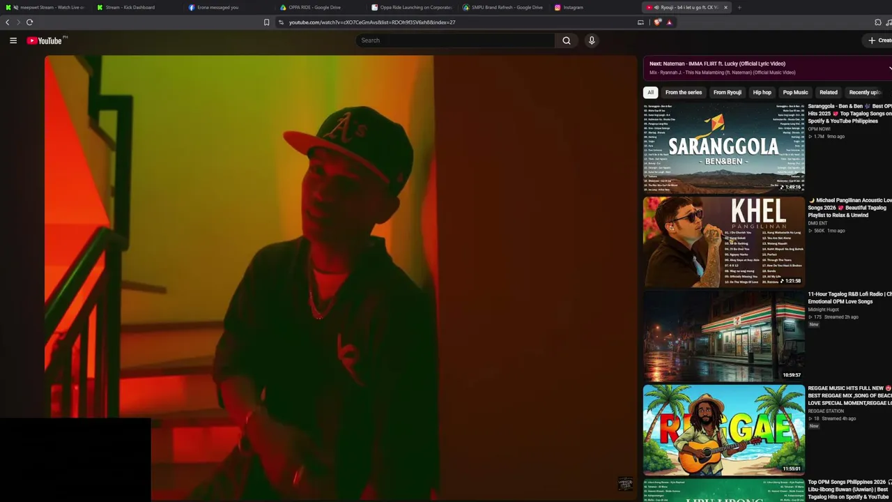Switch to the OPPA RIDE Google Drive tab
The image size is (892, 502).
pos(319,8)
